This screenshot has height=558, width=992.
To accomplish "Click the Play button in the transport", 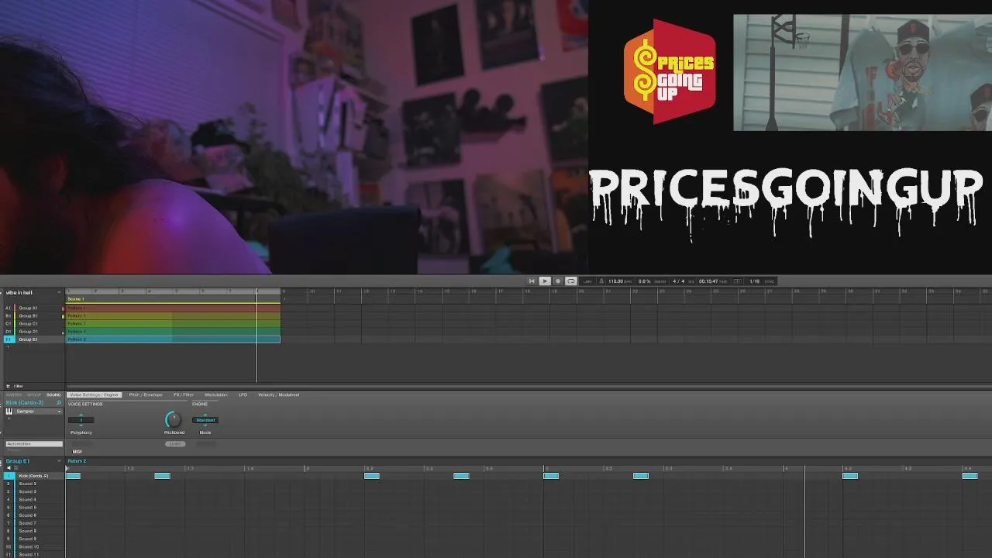I will [x=545, y=281].
